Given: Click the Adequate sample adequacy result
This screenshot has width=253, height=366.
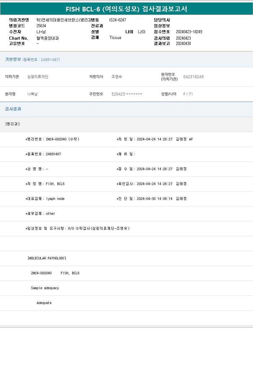Looking at the screenshot, I should pyautogui.click(x=44, y=303).
